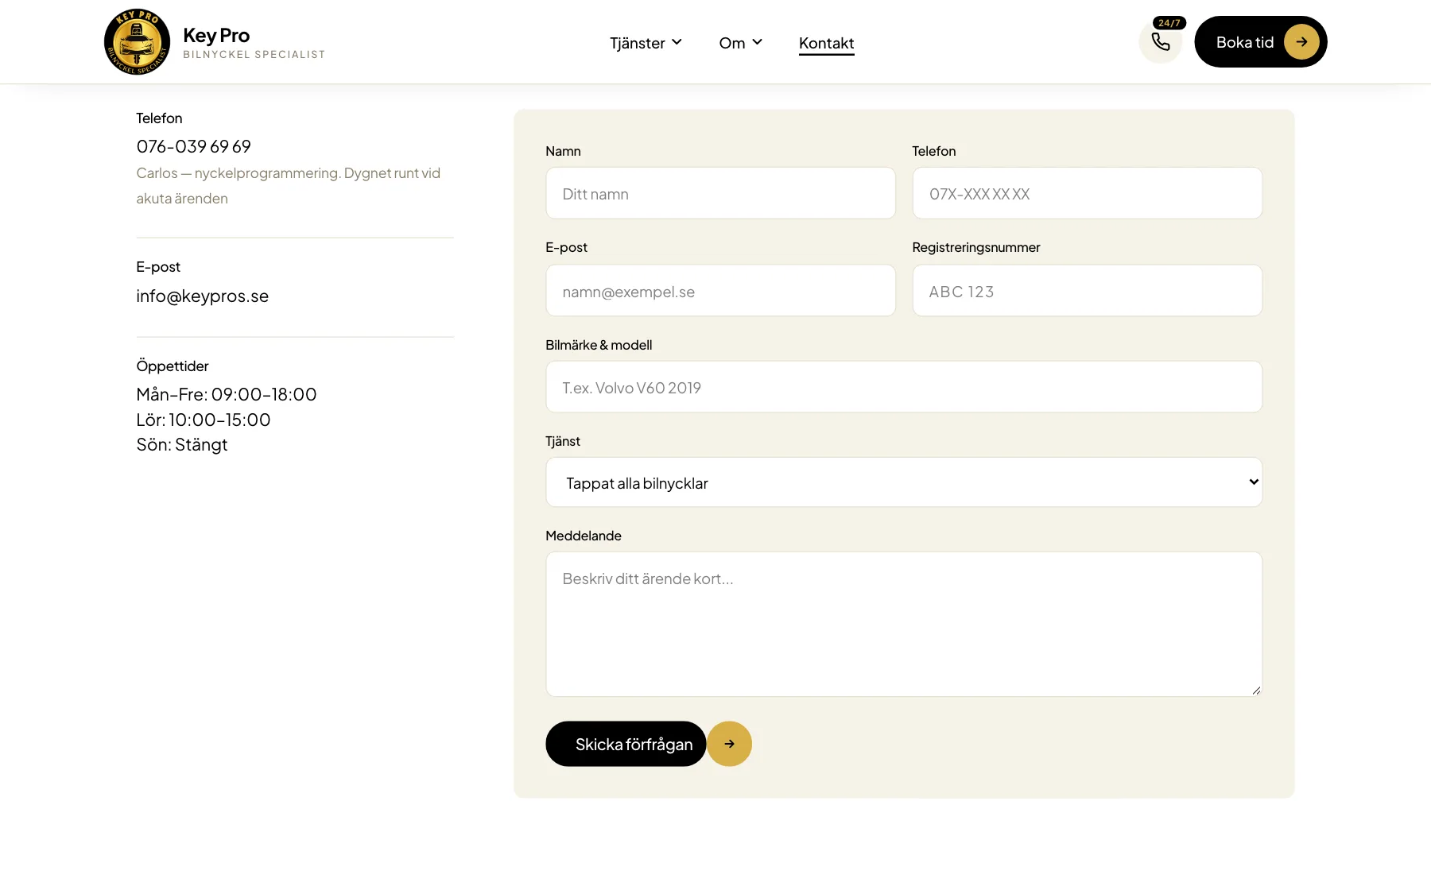Click the Bilmärke & modell label
The height and width of the screenshot is (894, 1431).
click(x=599, y=345)
